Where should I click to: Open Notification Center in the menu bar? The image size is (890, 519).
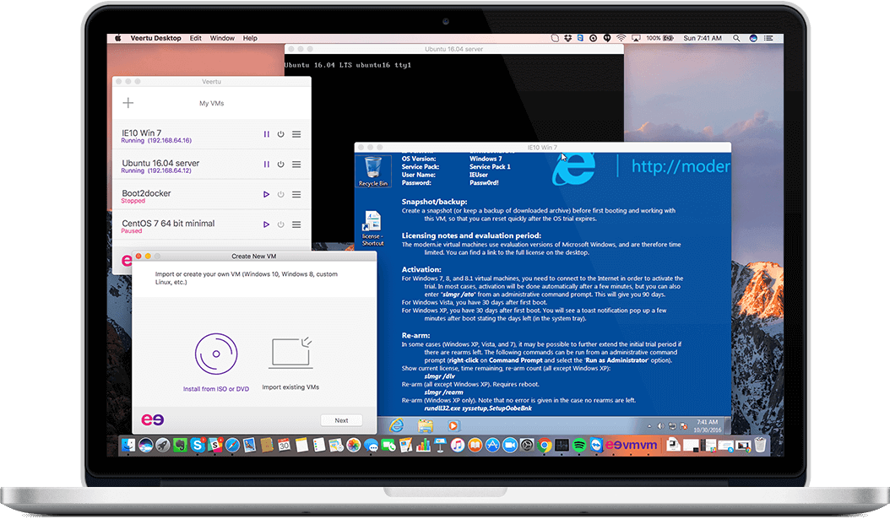(x=768, y=38)
